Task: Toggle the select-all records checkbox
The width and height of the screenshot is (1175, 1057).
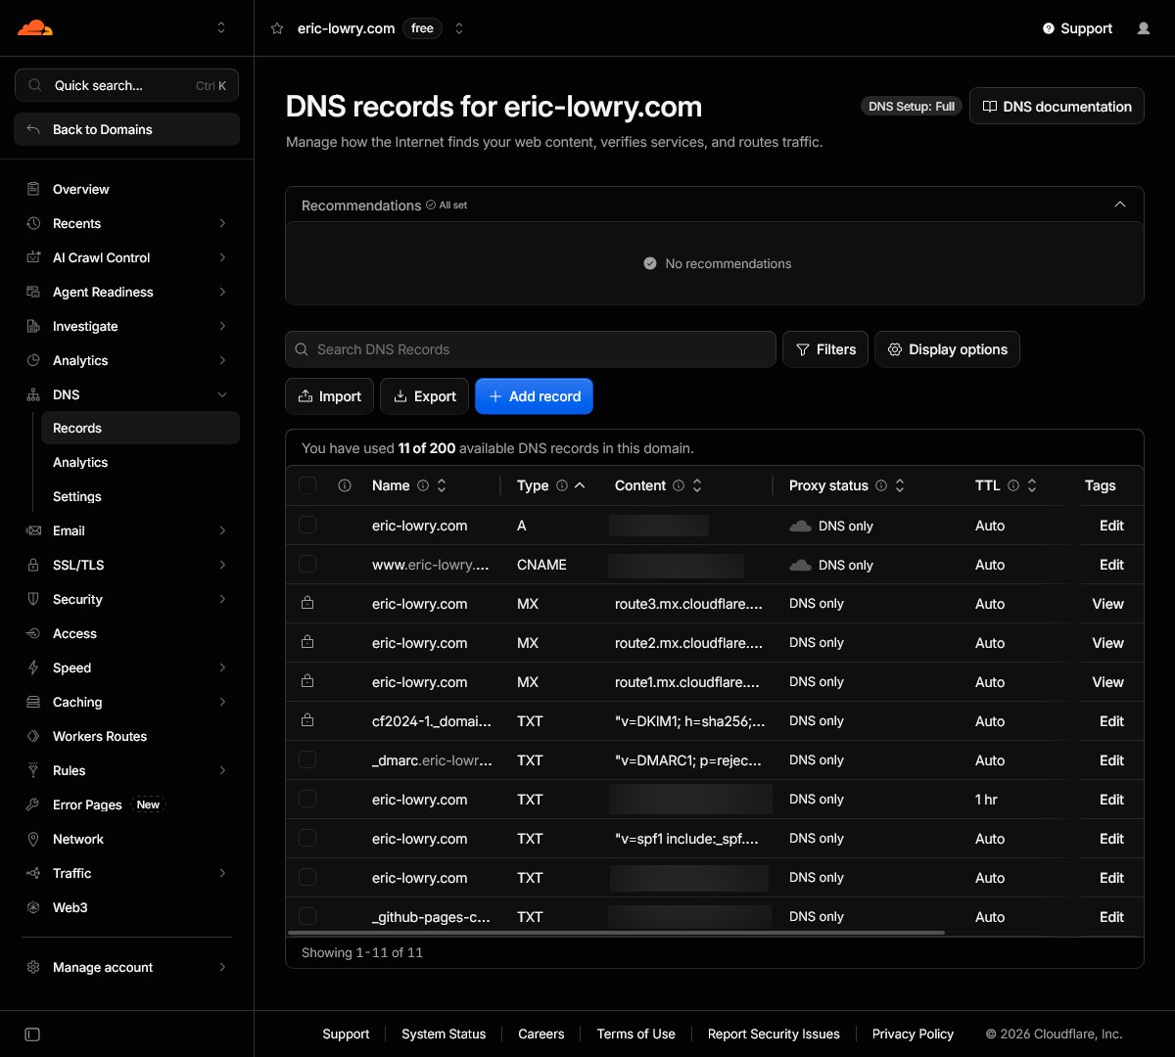Action: [307, 485]
